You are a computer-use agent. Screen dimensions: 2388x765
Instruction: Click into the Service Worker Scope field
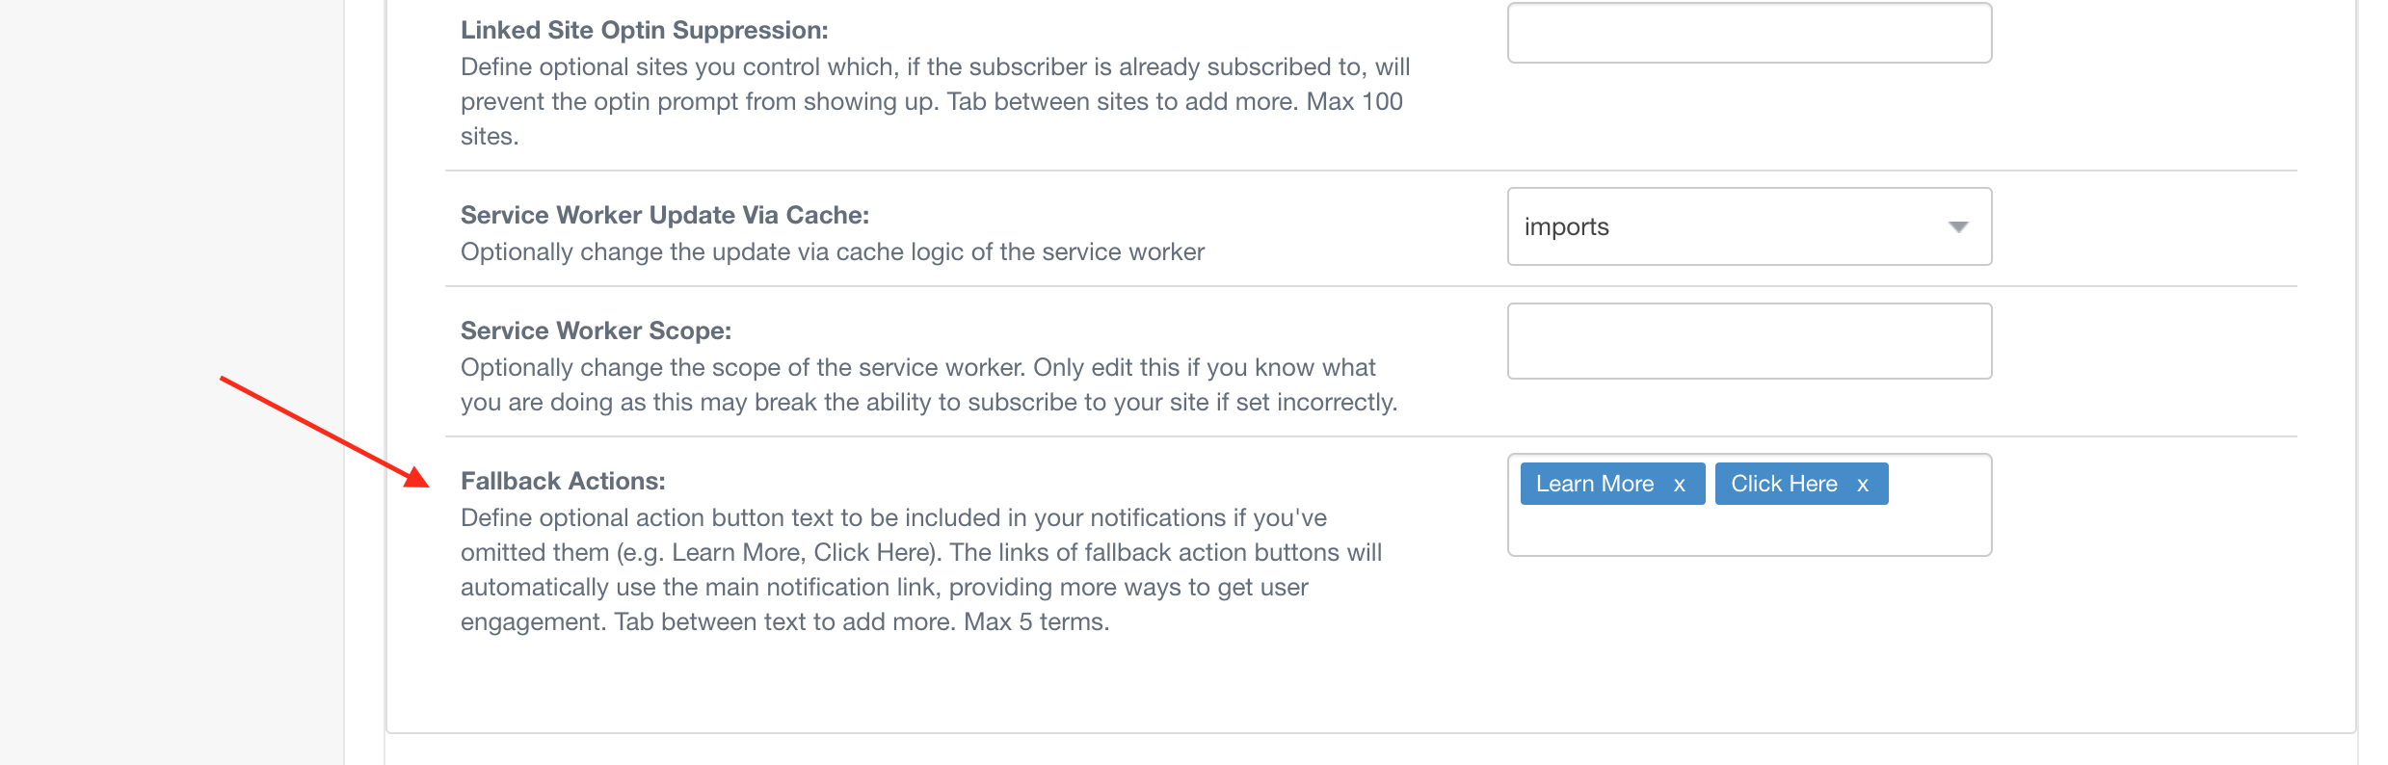pyautogui.click(x=1748, y=341)
